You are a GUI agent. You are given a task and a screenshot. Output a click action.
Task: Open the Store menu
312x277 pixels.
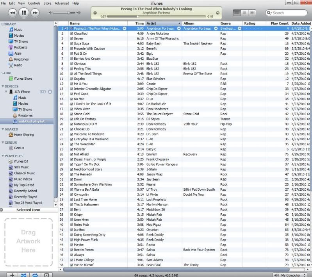pos(47,3)
